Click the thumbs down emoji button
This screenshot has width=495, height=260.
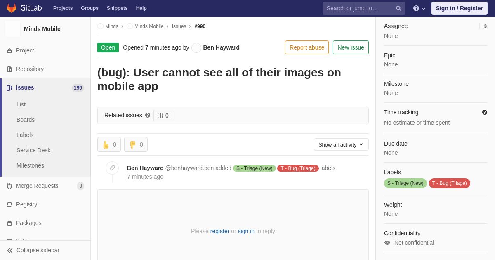pyautogui.click(x=136, y=144)
